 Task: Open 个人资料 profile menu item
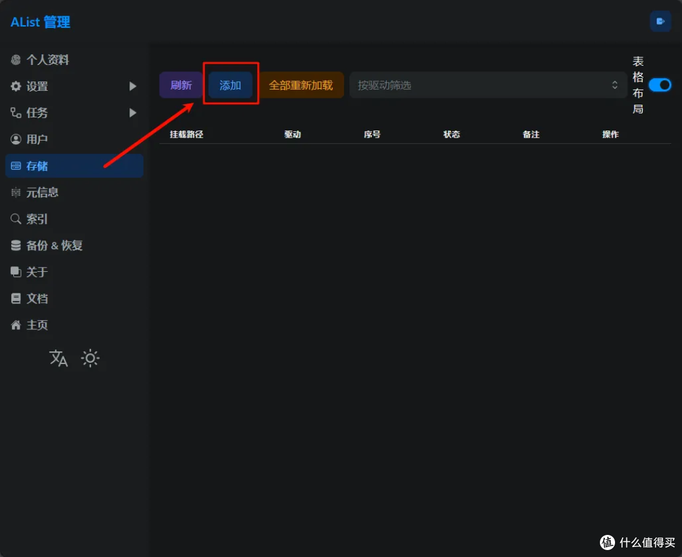tap(75, 60)
